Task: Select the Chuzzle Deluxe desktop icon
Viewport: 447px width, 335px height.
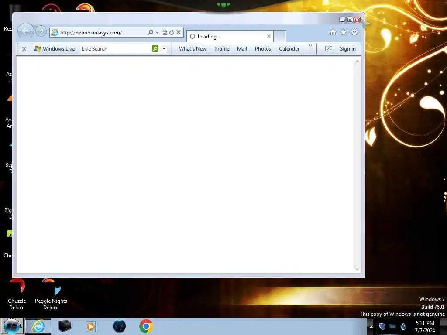Action: coord(17,295)
